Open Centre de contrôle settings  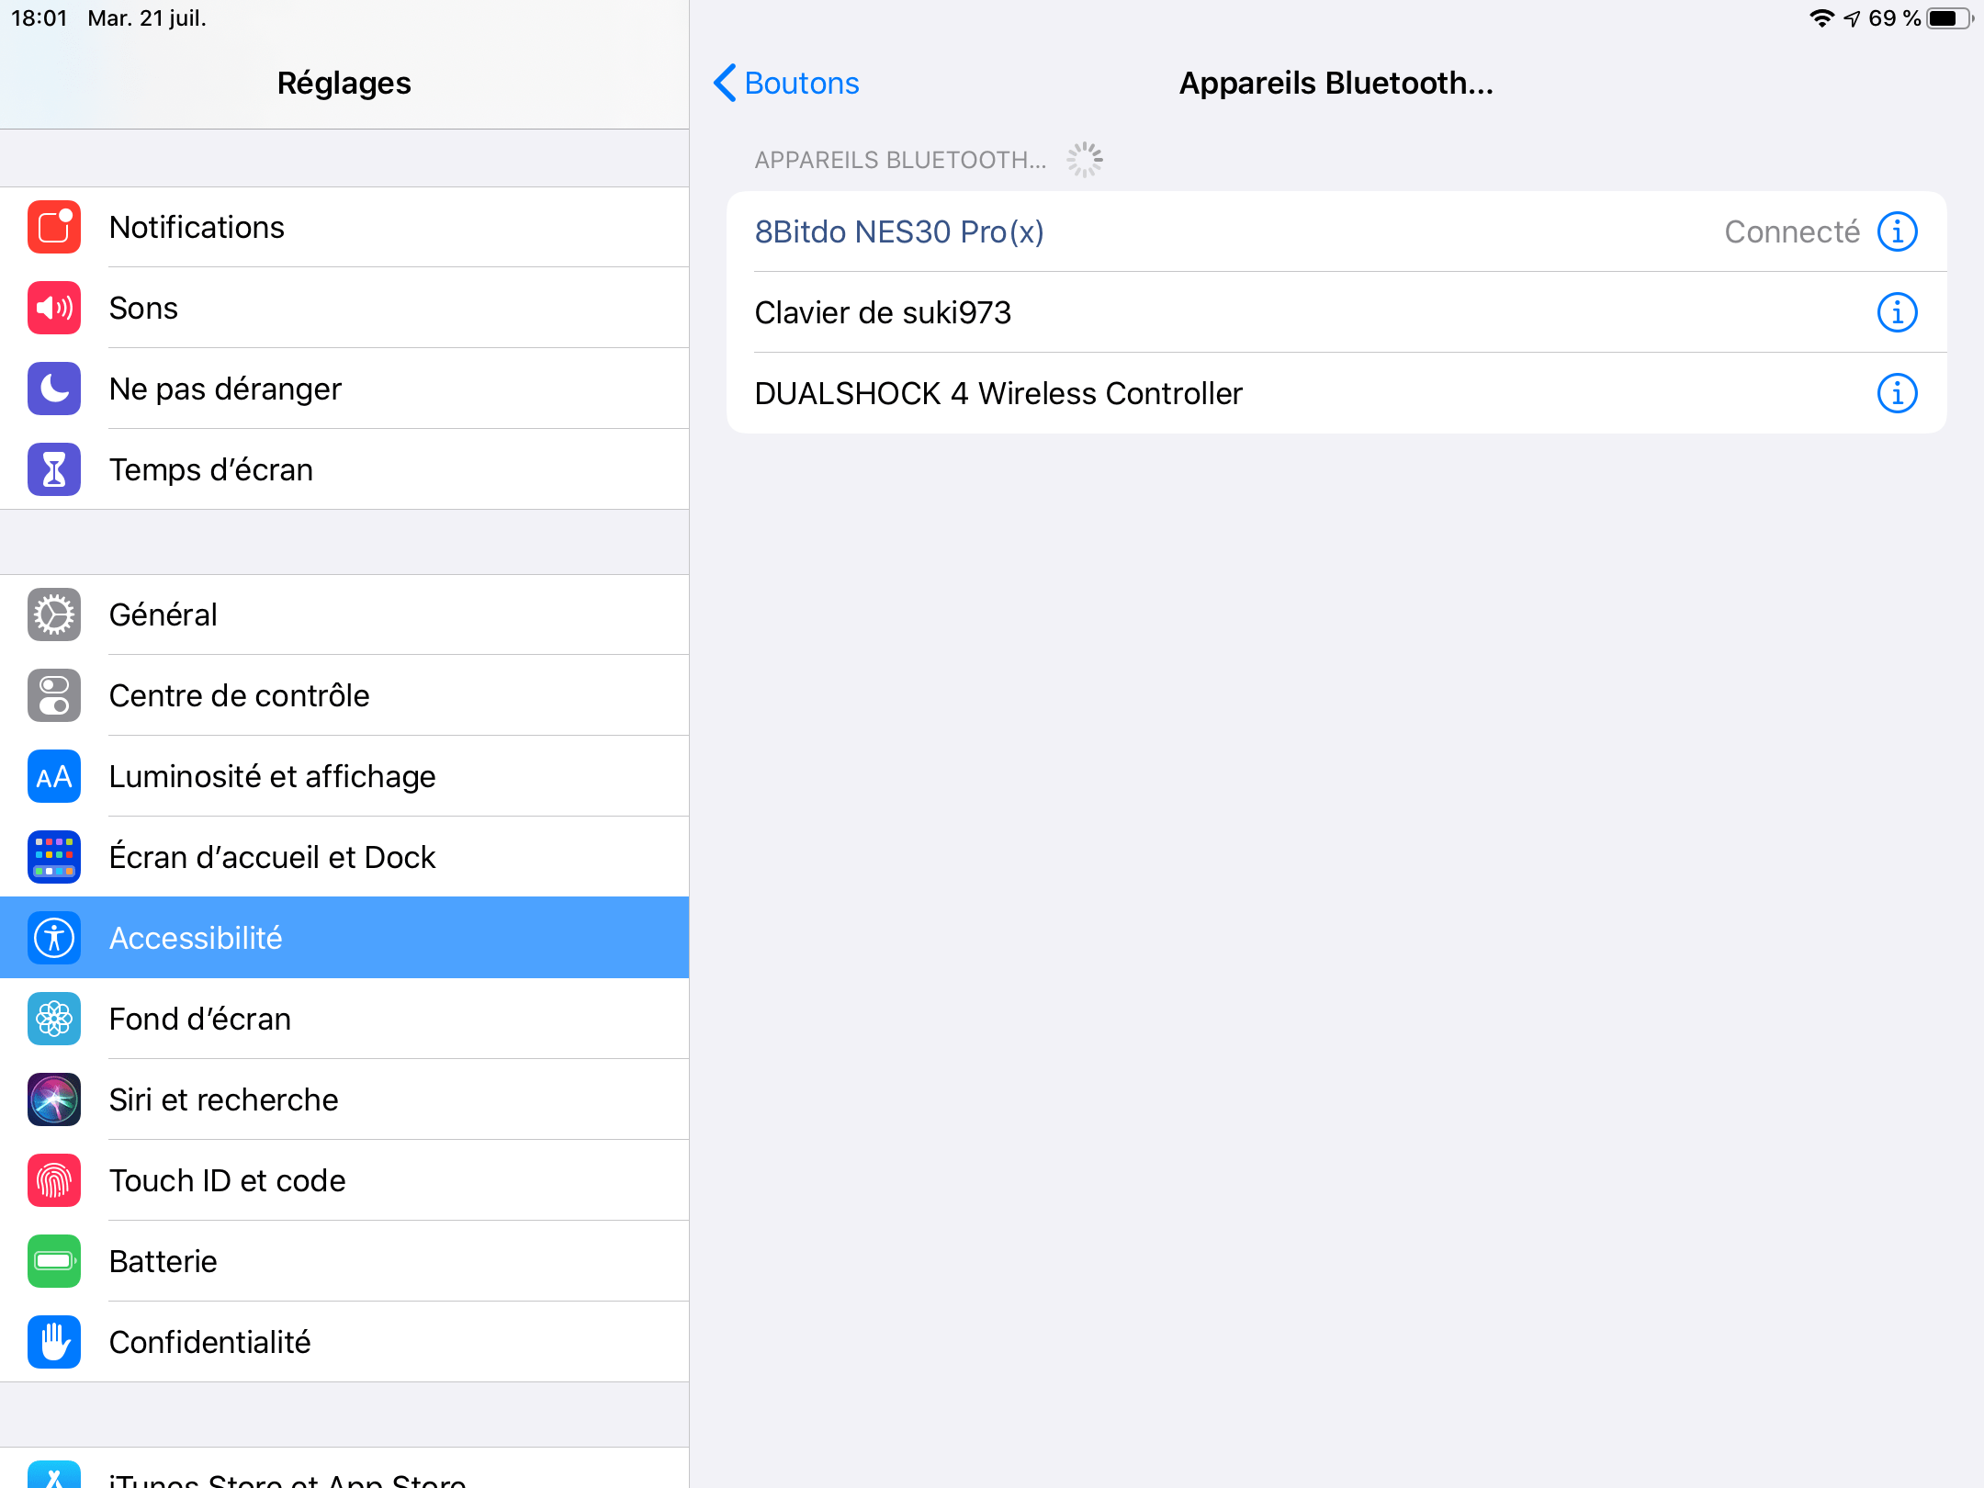pyautogui.click(x=344, y=695)
